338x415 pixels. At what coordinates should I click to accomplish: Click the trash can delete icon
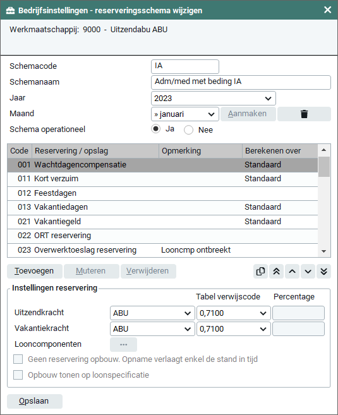pos(304,114)
